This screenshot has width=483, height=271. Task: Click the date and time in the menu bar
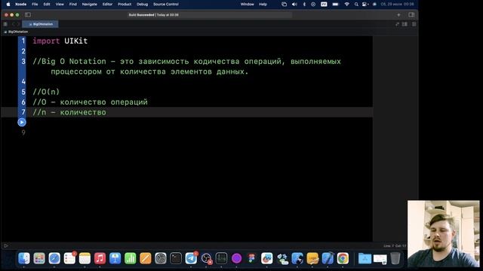pyautogui.click(x=398, y=5)
